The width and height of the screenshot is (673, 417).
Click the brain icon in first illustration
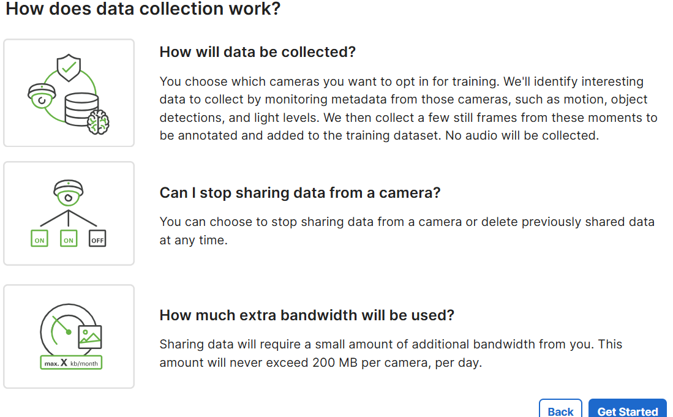click(x=99, y=122)
